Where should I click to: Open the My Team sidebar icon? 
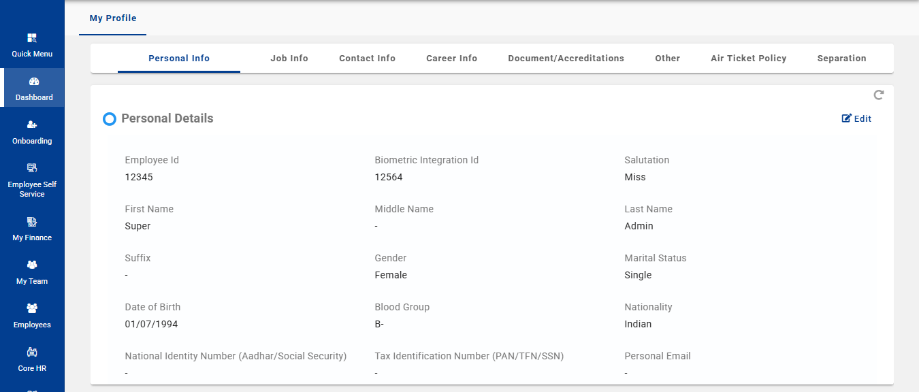[x=32, y=265]
